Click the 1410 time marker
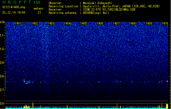Screen dimensions: 171x109 pyautogui.click(x=165, y=23)
